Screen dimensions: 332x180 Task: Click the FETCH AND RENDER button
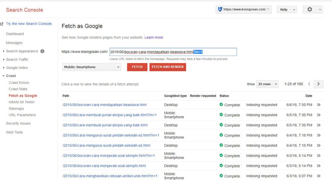pos(168,67)
